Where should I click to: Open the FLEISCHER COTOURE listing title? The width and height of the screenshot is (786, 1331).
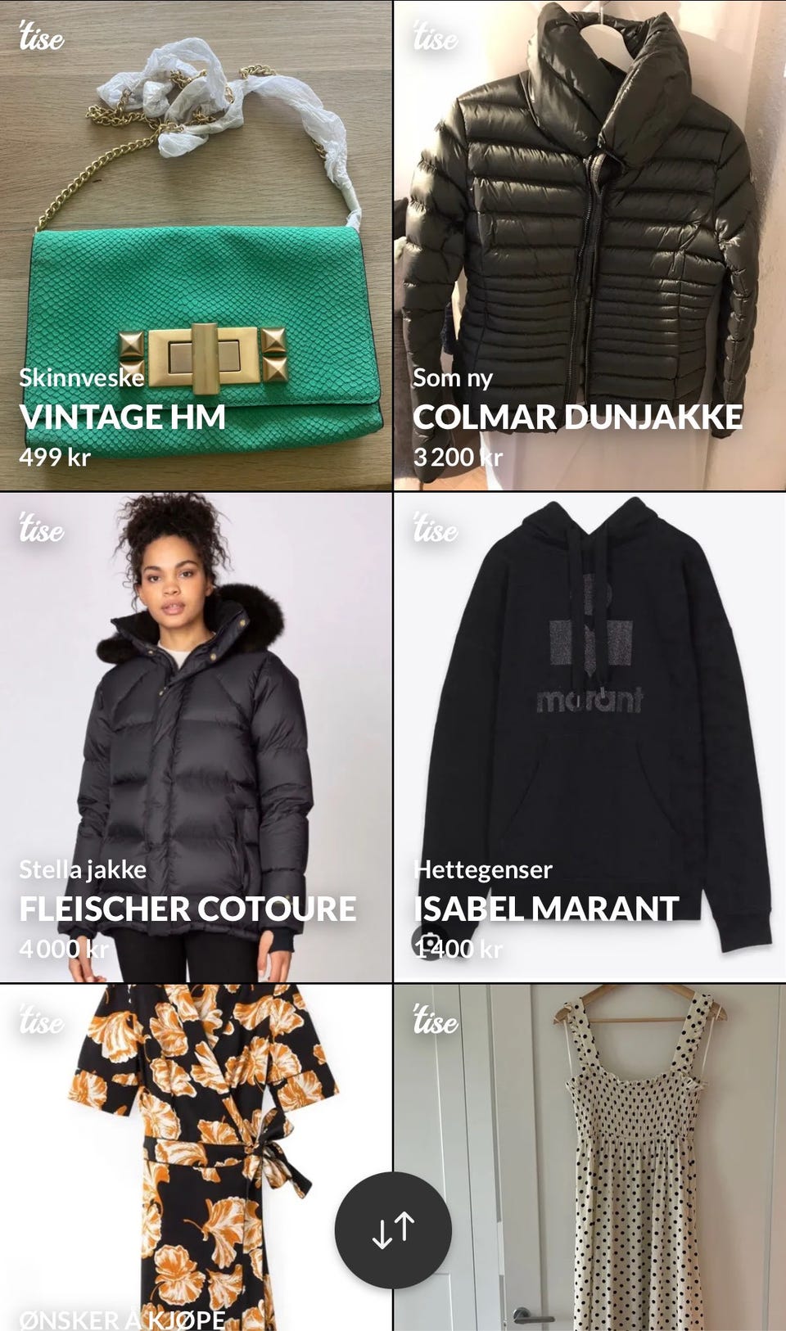pos(187,909)
